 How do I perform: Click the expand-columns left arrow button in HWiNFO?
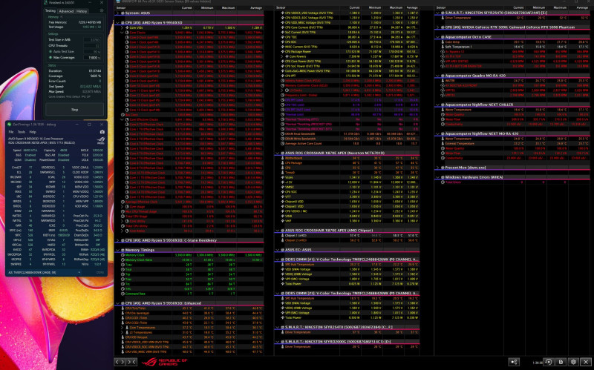tap(117, 362)
